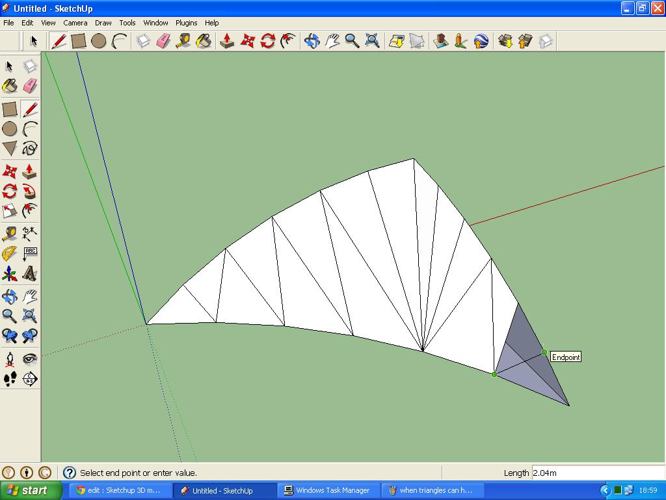Choose the Circle tool in the horizontal toolbar

click(99, 41)
